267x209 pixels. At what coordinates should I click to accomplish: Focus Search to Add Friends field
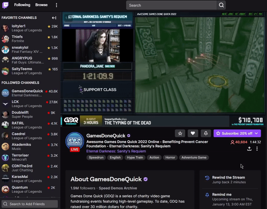(30, 204)
